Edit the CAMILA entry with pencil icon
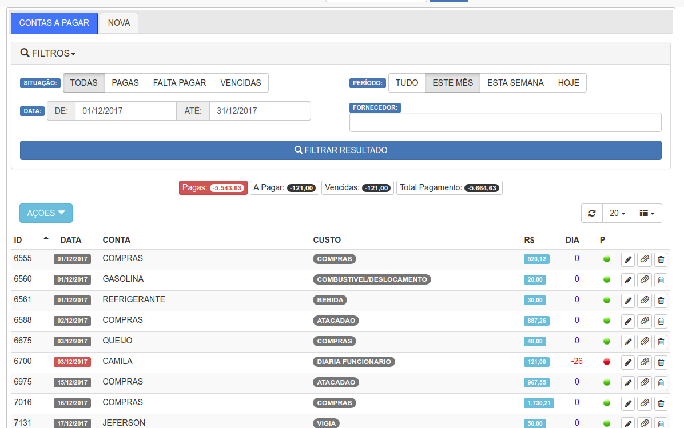684x428 pixels. point(628,362)
